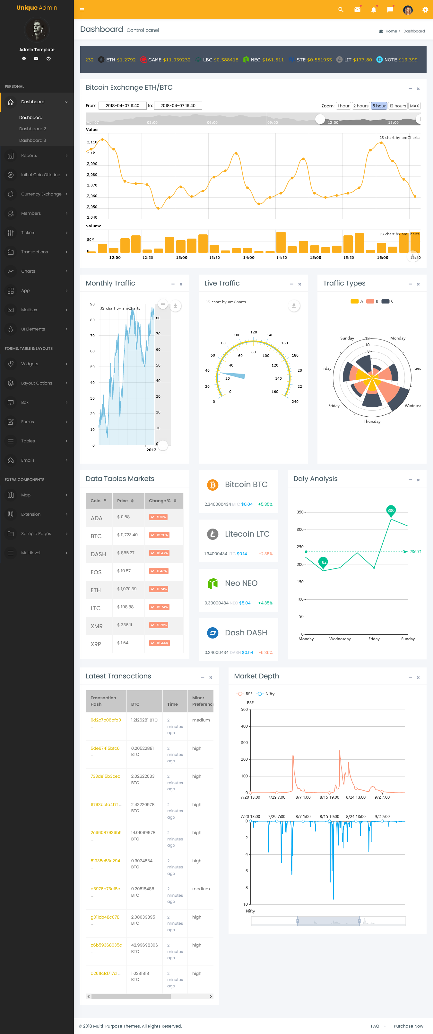Open the user avatar menu in header
This screenshot has height=1034, width=433.
[x=408, y=10]
